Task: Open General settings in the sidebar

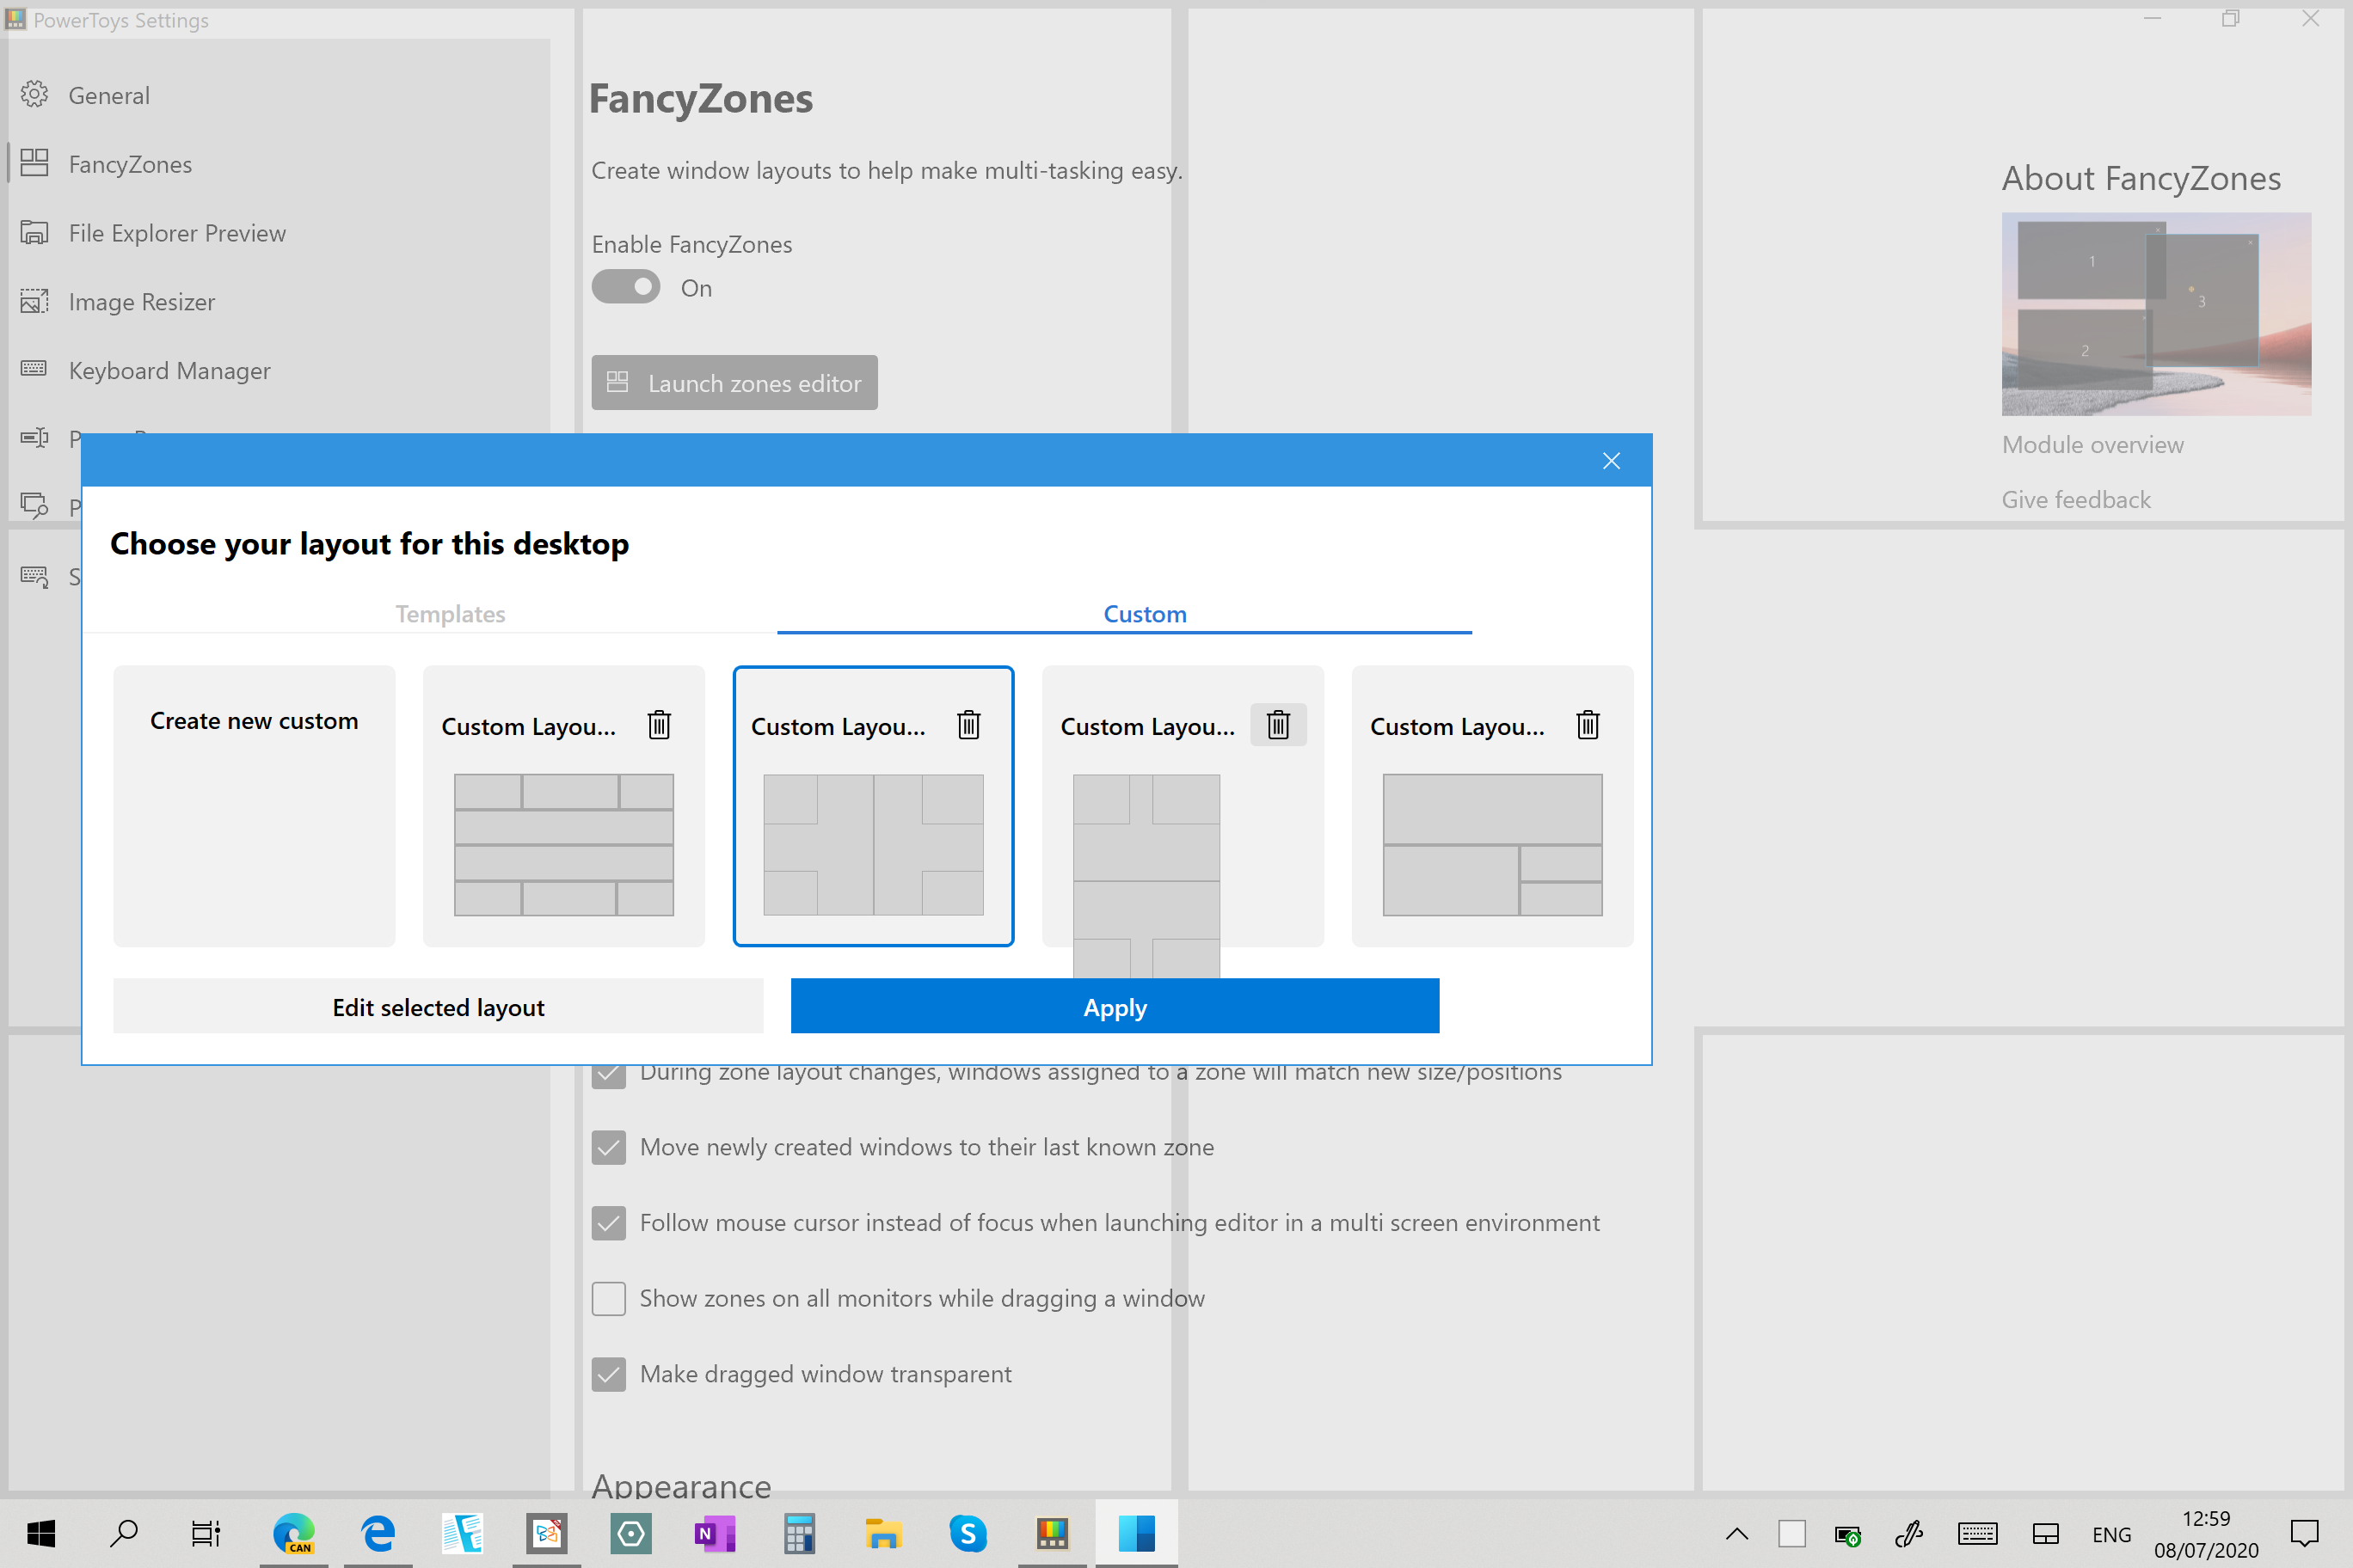Action: tap(109, 96)
